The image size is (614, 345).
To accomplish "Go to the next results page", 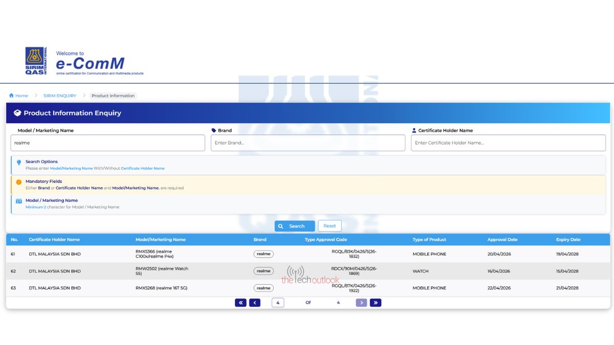I will point(361,303).
